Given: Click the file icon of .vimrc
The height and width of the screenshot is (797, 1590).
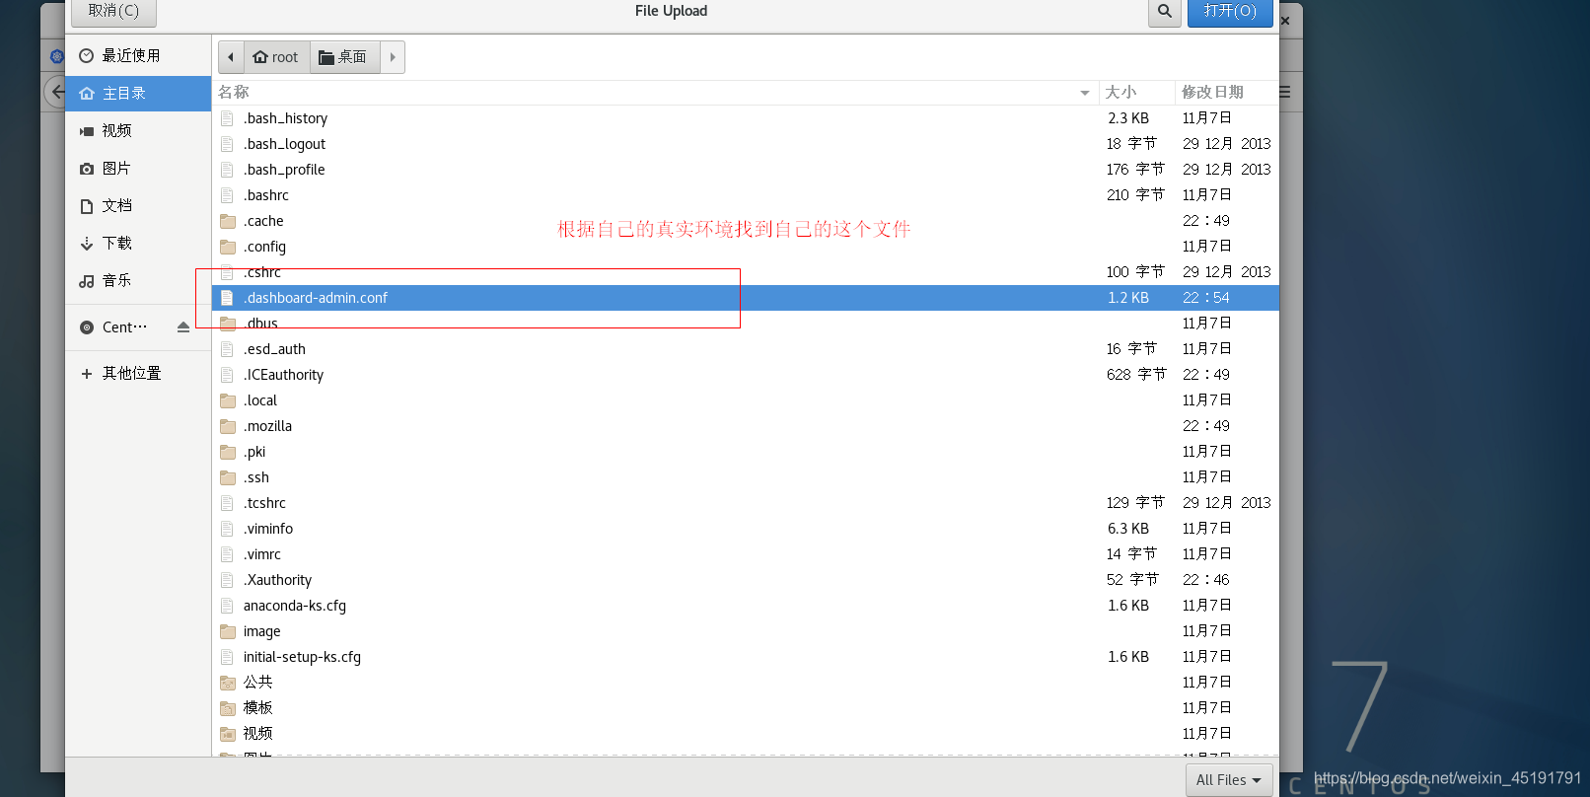Looking at the screenshot, I should pos(227,554).
